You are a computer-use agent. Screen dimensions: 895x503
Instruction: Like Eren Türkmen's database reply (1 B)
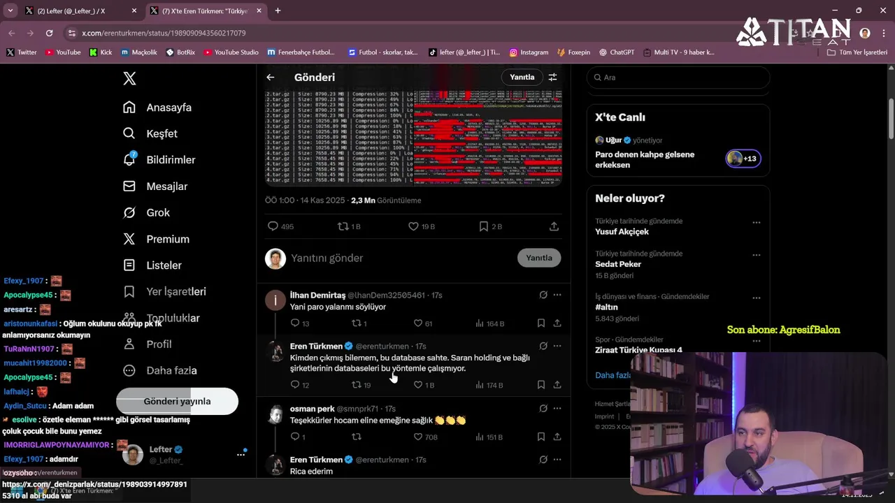tap(424, 385)
